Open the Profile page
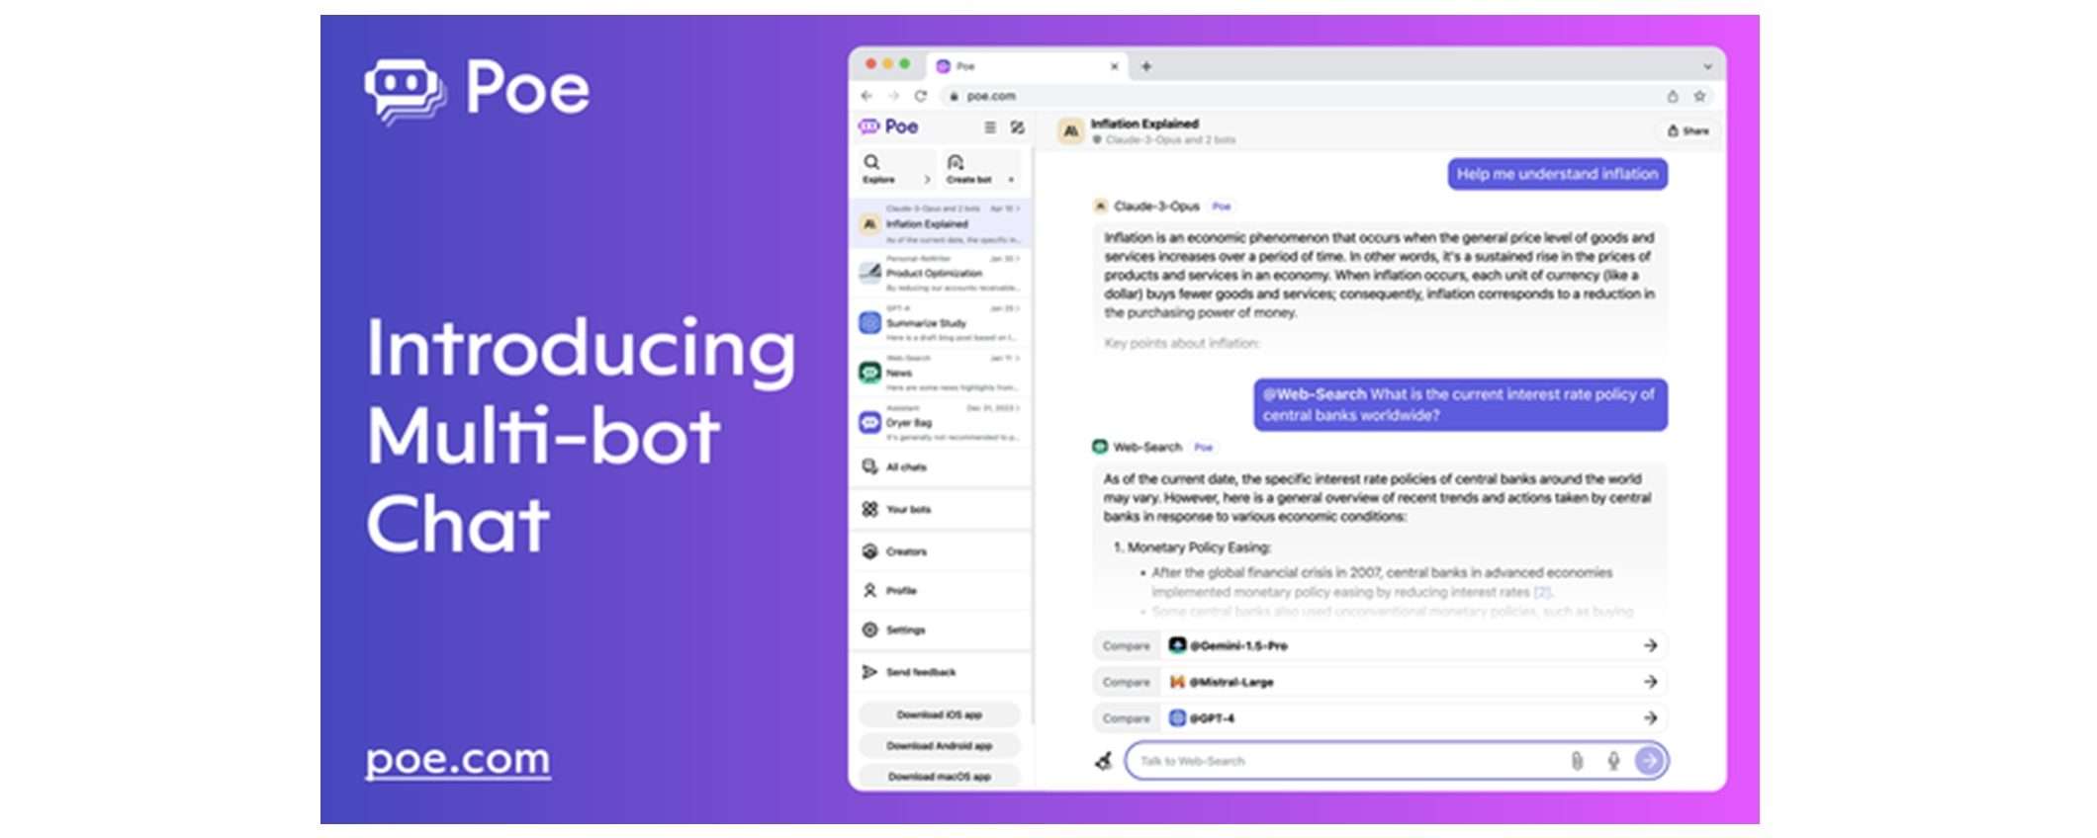 tap(940, 591)
